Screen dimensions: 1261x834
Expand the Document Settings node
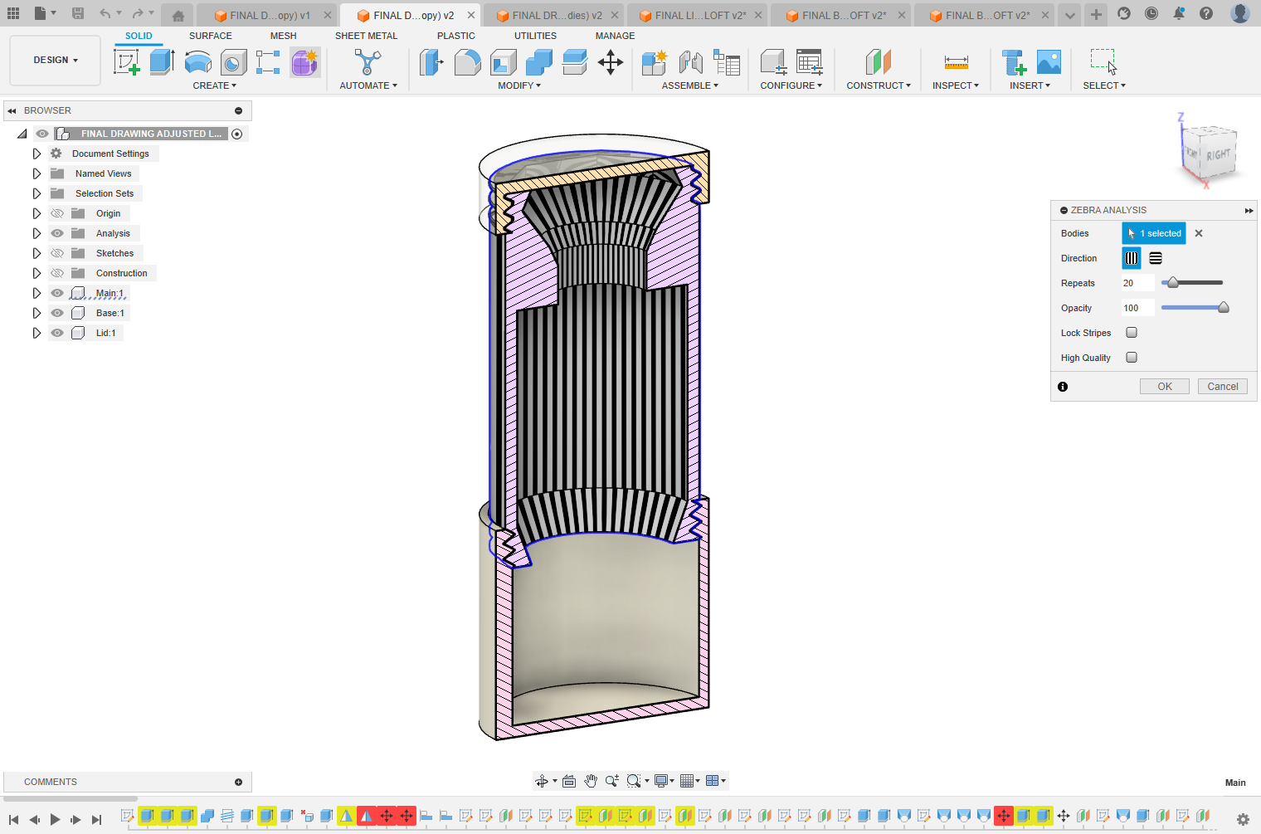37,154
